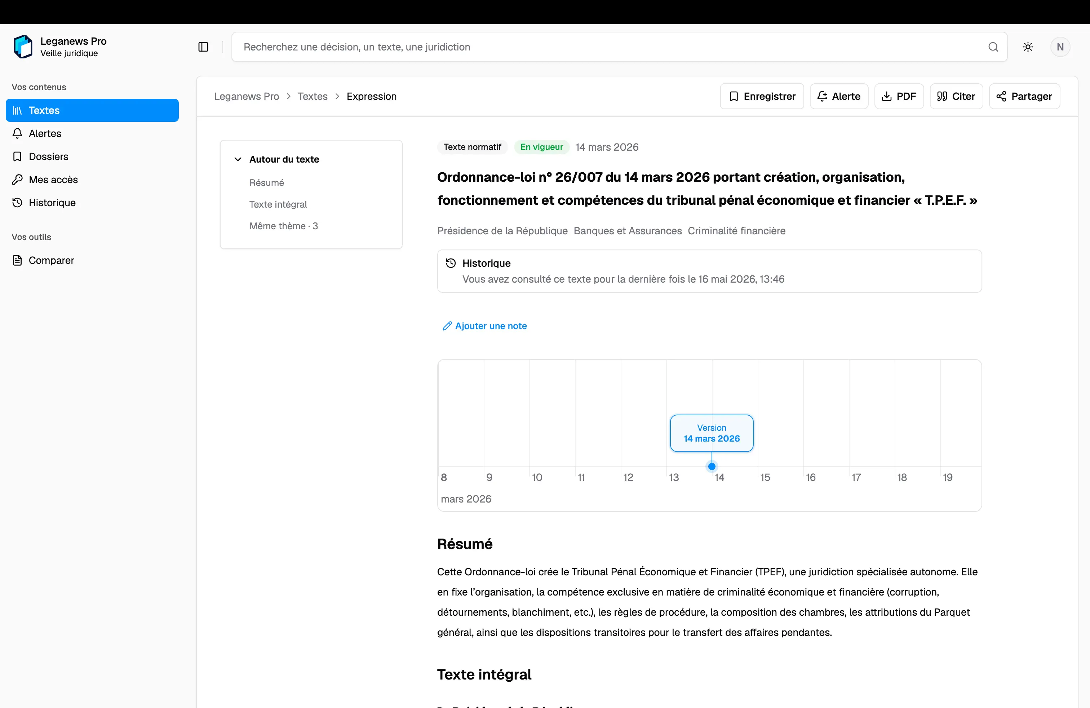The width and height of the screenshot is (1090, 708).
Task: Focus the search field for decisions and texts
Action: (619, 47)
